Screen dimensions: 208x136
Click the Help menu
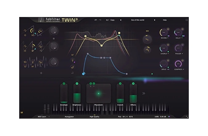point(165,20)
